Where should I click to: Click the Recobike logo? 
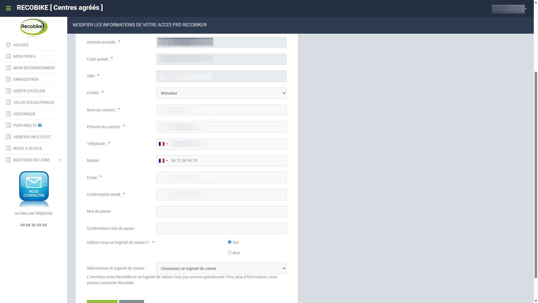(x=34, y=27)
